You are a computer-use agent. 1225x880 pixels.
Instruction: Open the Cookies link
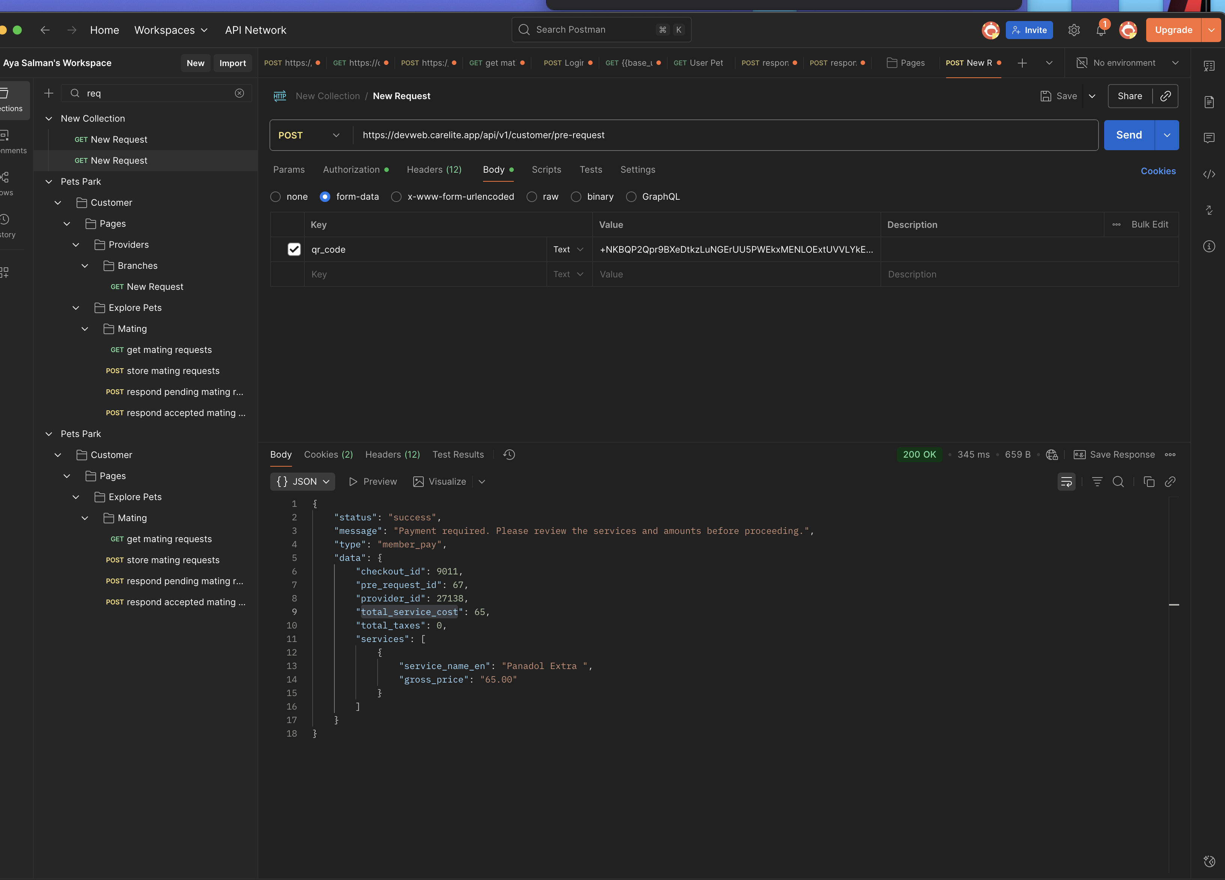[1157, 171]
